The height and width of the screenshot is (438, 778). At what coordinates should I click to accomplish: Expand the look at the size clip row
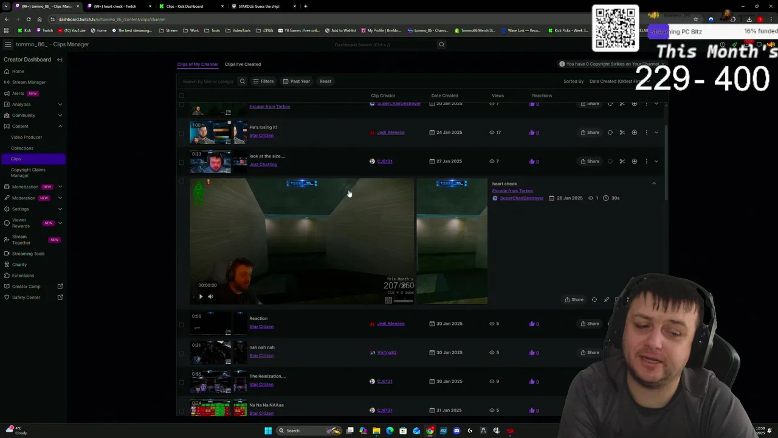click(x=656, y=161)
